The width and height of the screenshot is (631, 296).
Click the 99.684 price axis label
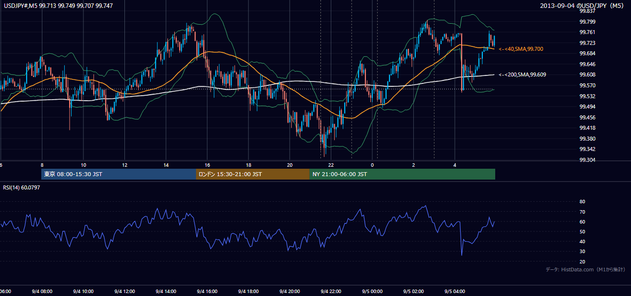[x=587, y=53]
